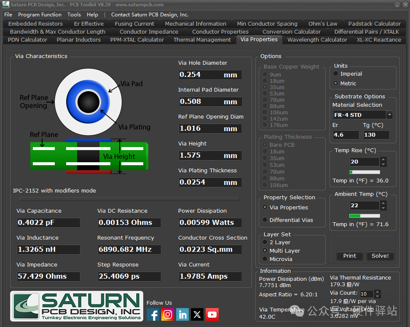Click the Via Hole Diameter input field
This screenshot has height=327, width=410.
click(x=210, y=75)
